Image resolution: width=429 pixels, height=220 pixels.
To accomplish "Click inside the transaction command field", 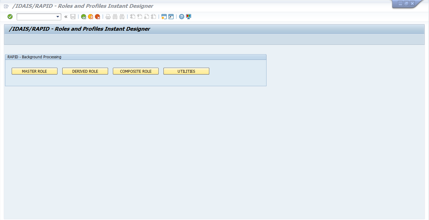I will click(x=36, y=17).
